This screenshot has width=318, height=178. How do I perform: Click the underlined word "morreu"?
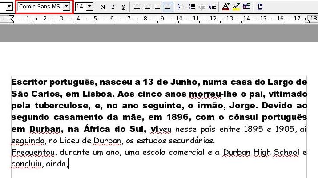click(x=205, y=94)
